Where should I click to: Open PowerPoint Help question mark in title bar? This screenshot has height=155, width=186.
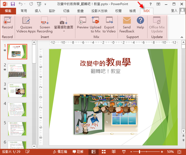[150, 4]
